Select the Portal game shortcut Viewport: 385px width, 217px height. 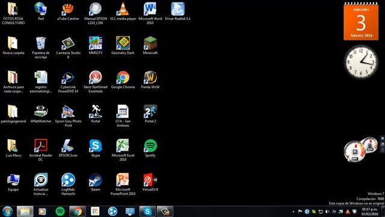pos(96,114)
